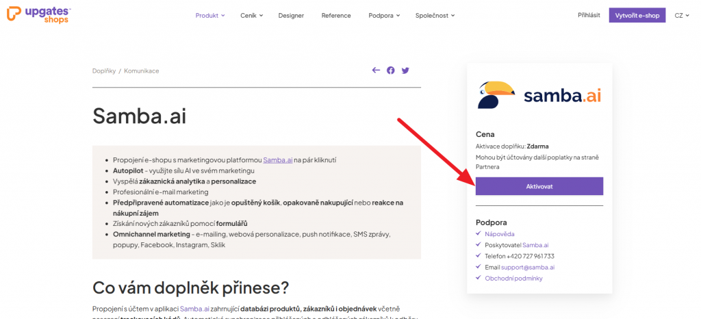Screen dimensions: 701x319
Task: Click the Přihlásit login link
Action: click(589, 15)
